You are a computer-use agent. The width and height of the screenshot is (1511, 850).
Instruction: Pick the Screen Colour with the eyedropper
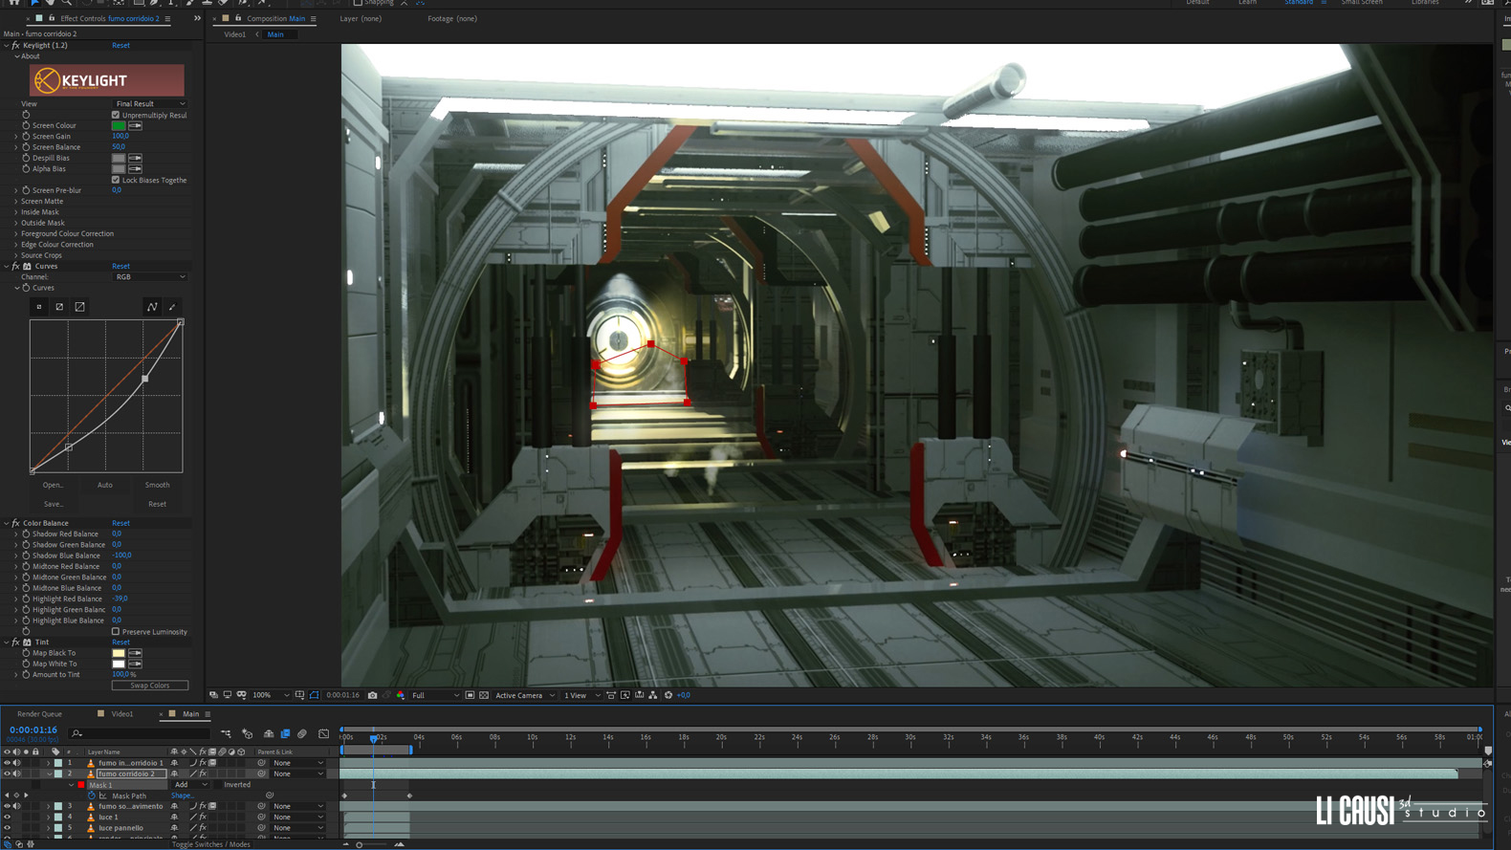tap(135, 125)
